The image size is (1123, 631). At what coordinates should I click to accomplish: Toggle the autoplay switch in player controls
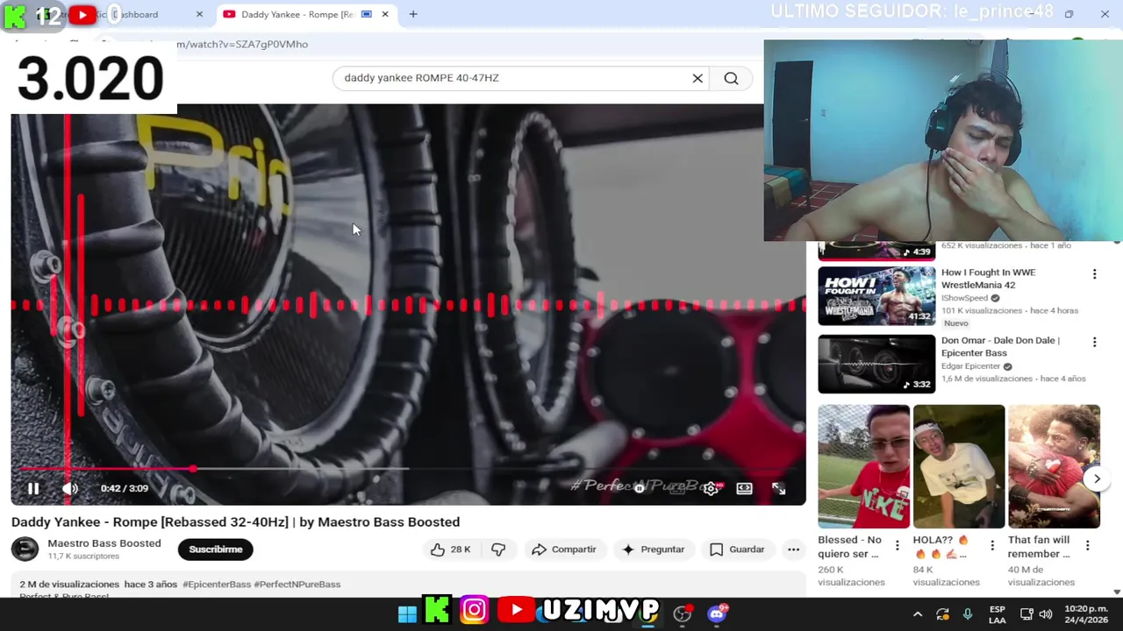(640, 488)
